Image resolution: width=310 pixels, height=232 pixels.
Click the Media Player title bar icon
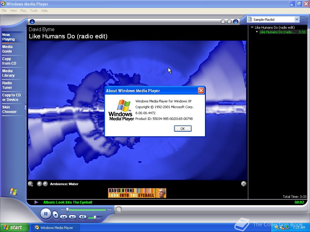[3, 4]
